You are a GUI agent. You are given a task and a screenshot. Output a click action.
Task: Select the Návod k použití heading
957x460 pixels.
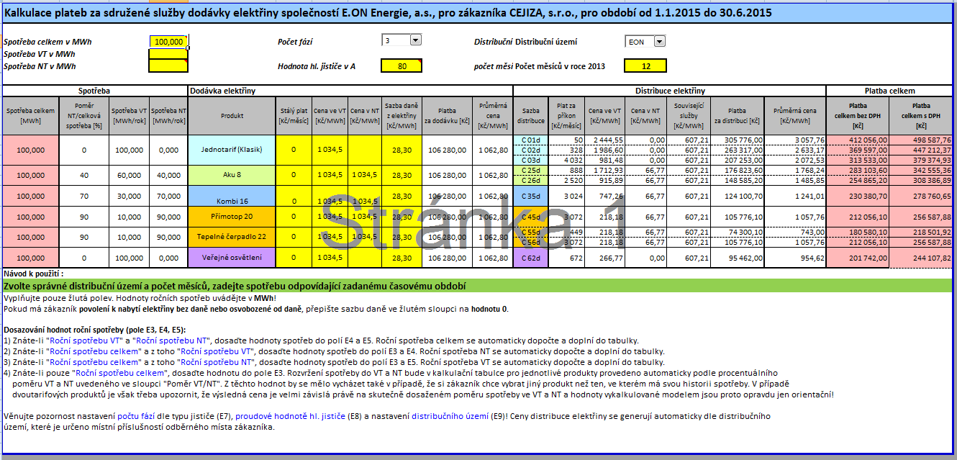pos(34,274)
